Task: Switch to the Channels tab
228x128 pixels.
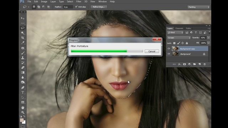Action: click(x=179, y=28)
